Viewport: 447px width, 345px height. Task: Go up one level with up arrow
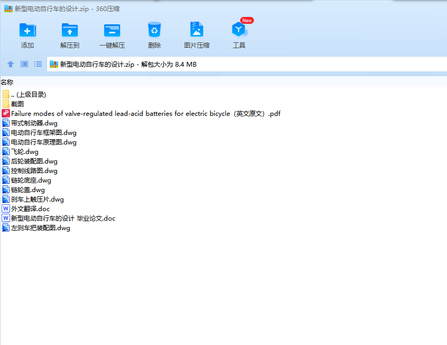[11, 64]
